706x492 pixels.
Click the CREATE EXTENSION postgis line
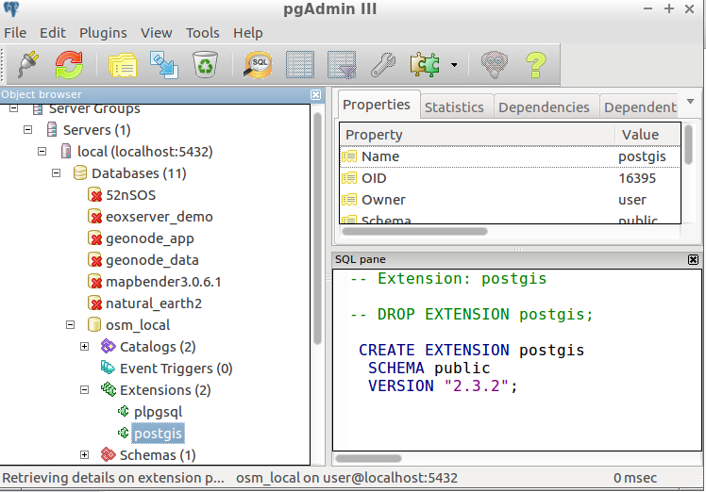(x=471, y=350)
